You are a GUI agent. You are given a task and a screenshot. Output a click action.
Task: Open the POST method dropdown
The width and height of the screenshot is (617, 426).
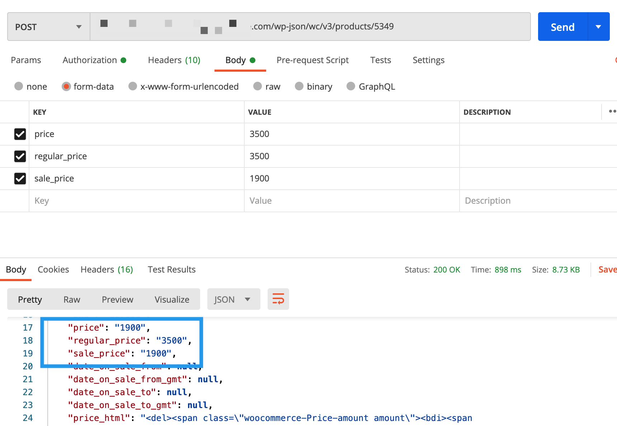click(49, 27)
